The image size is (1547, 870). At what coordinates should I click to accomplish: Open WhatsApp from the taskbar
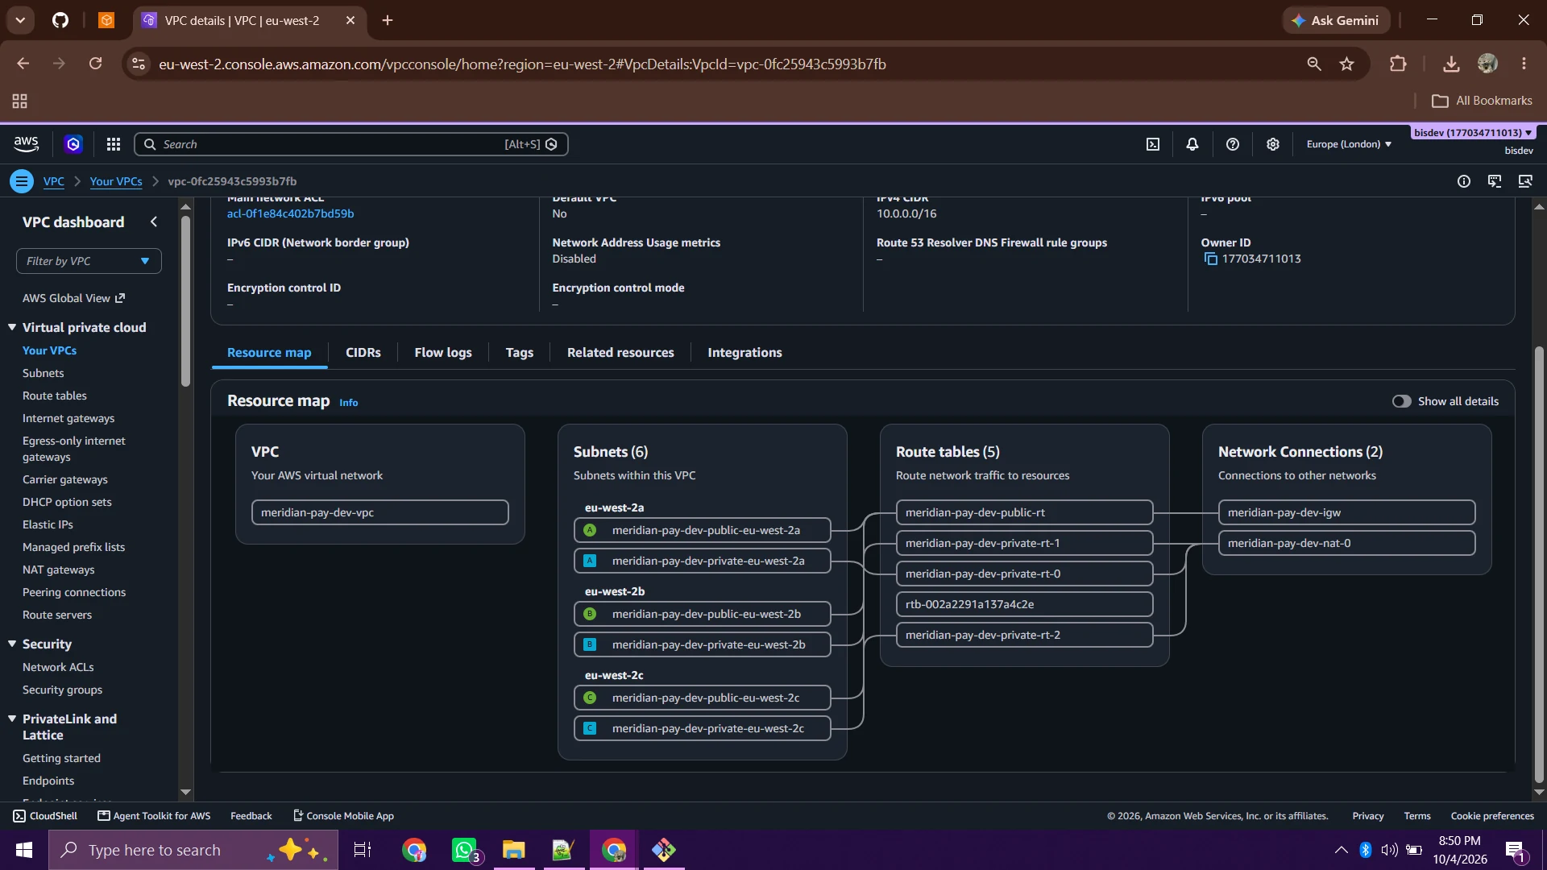(x=466, y=850)
